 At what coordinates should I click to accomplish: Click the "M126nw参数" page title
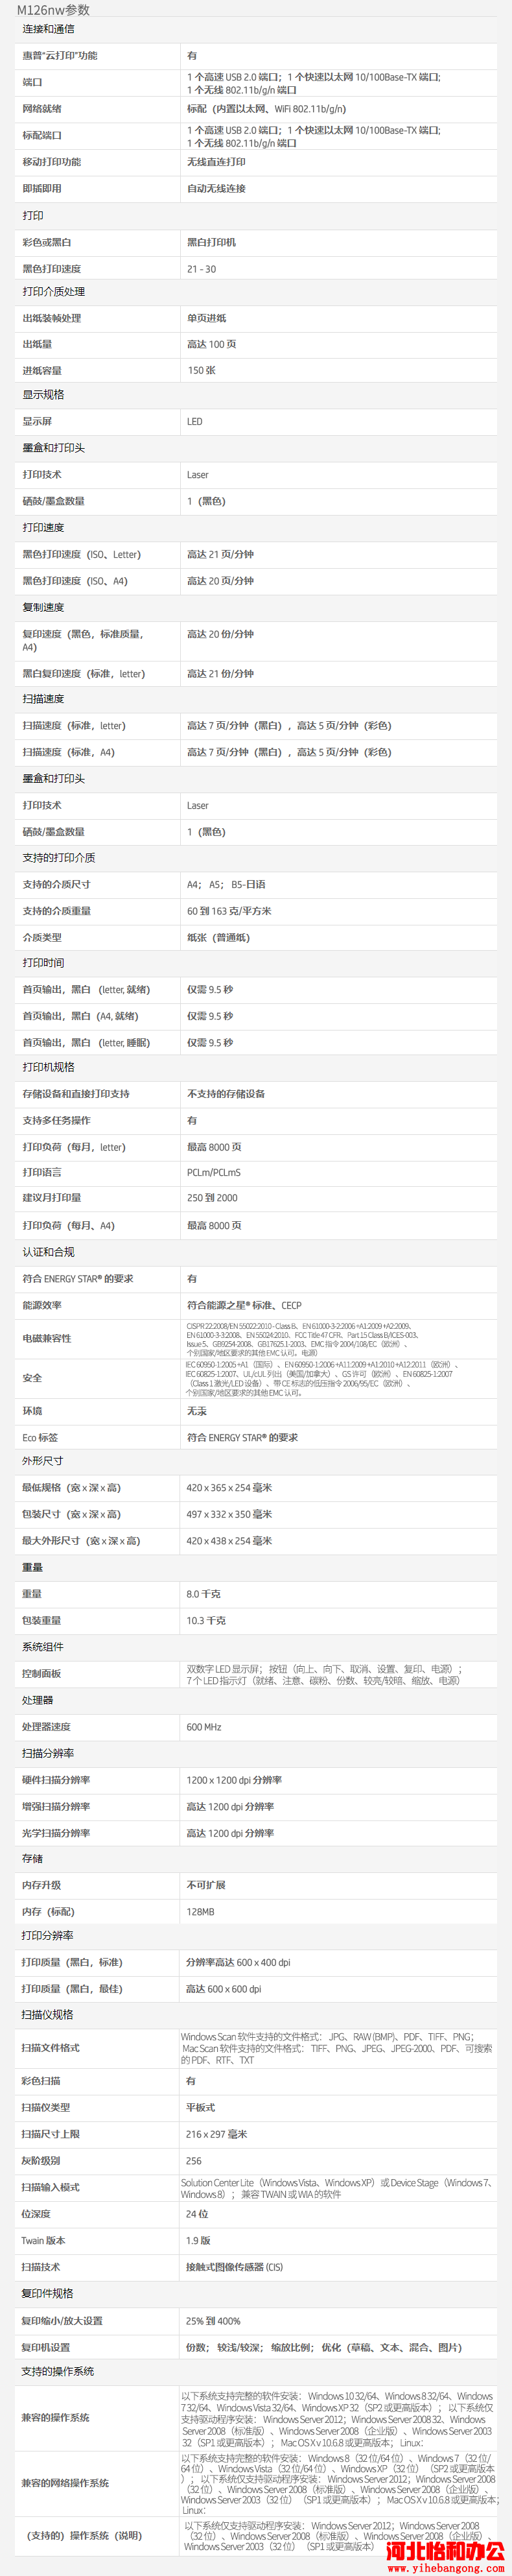(x=53, y=10)
